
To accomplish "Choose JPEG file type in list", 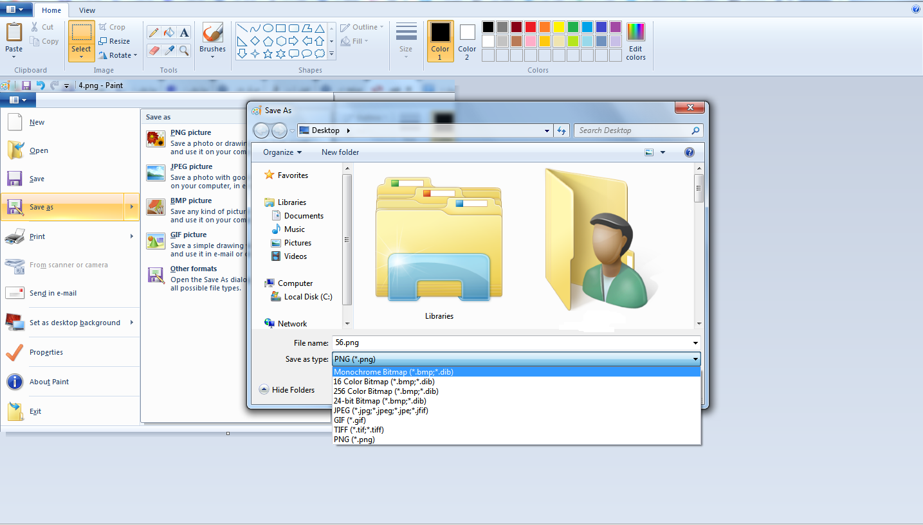I will coord(516,411).
